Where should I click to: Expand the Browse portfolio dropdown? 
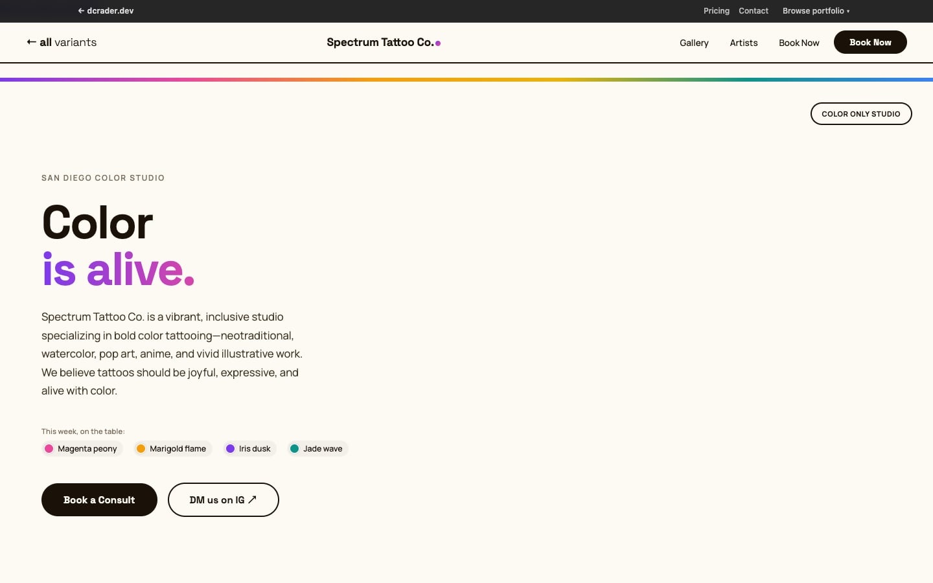point(816,11)
